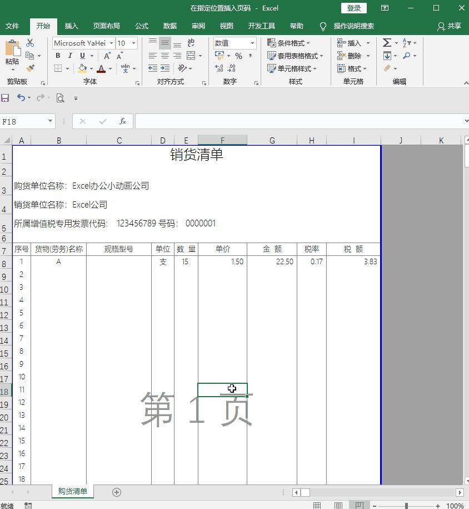
Task: Open the font size dropdown
Action: click(132, 43)
